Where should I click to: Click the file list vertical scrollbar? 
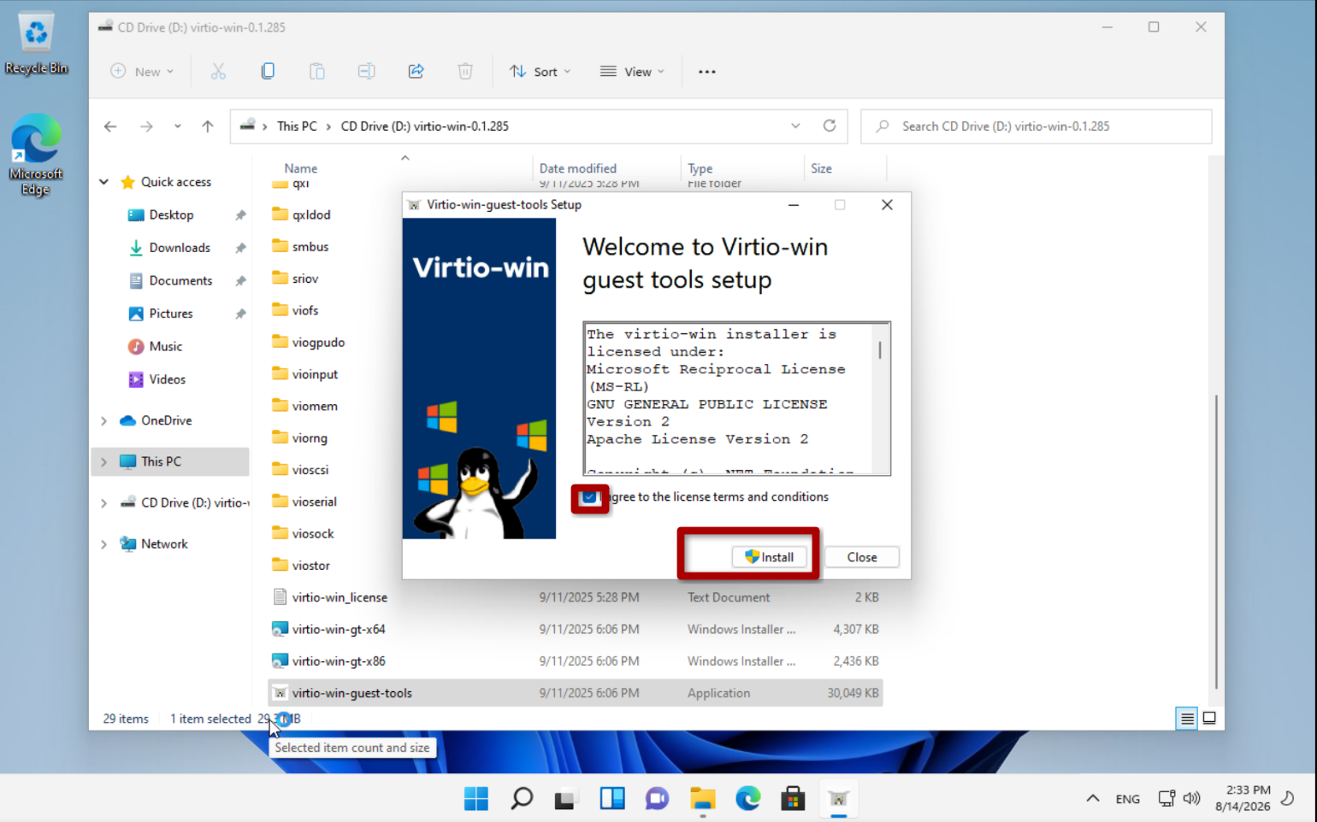1216,541
